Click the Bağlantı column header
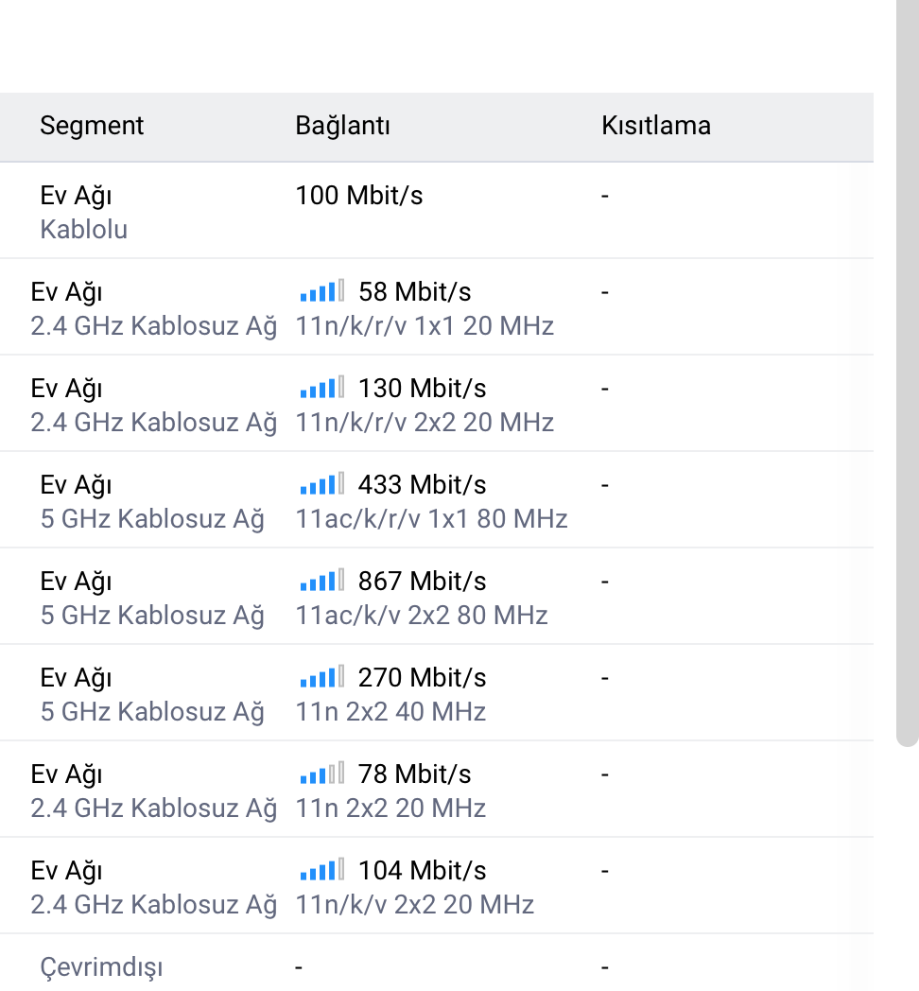 pyautogui.click(x=342, y=125)
